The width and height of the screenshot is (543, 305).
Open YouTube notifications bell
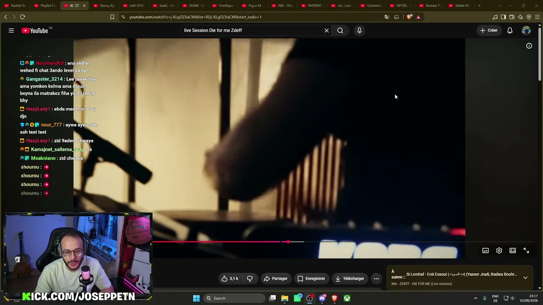pyautogui.click(x=510, y=30)
